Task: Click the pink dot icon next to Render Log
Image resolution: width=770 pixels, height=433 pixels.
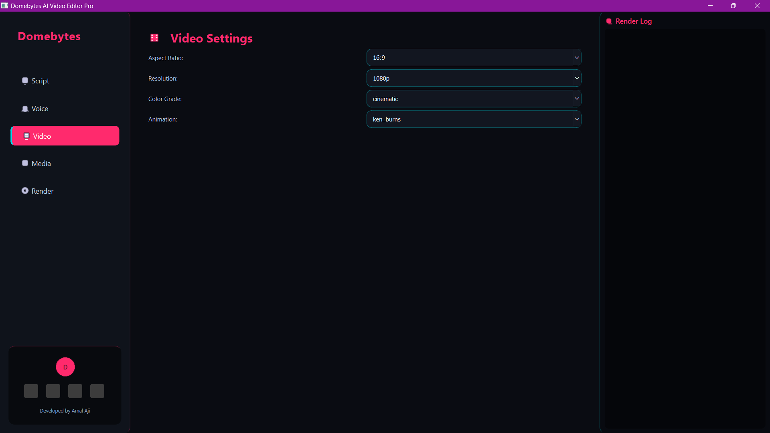Action: click(609, 21)
